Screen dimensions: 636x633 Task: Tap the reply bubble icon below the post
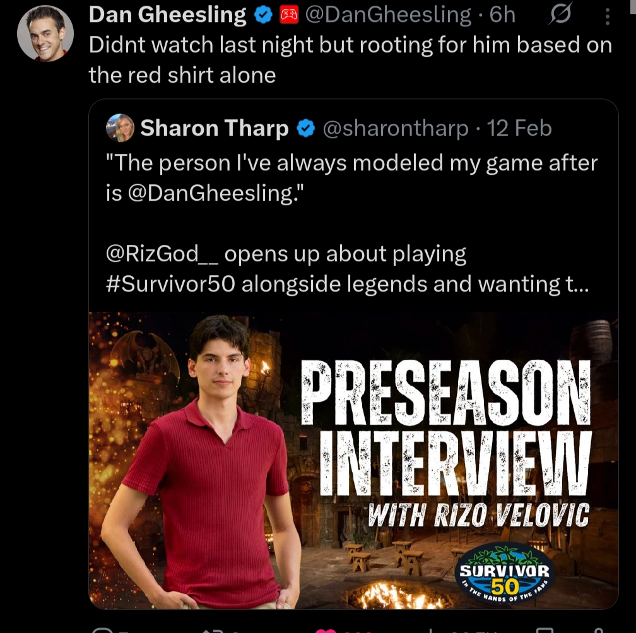click(x=102, y=630)
